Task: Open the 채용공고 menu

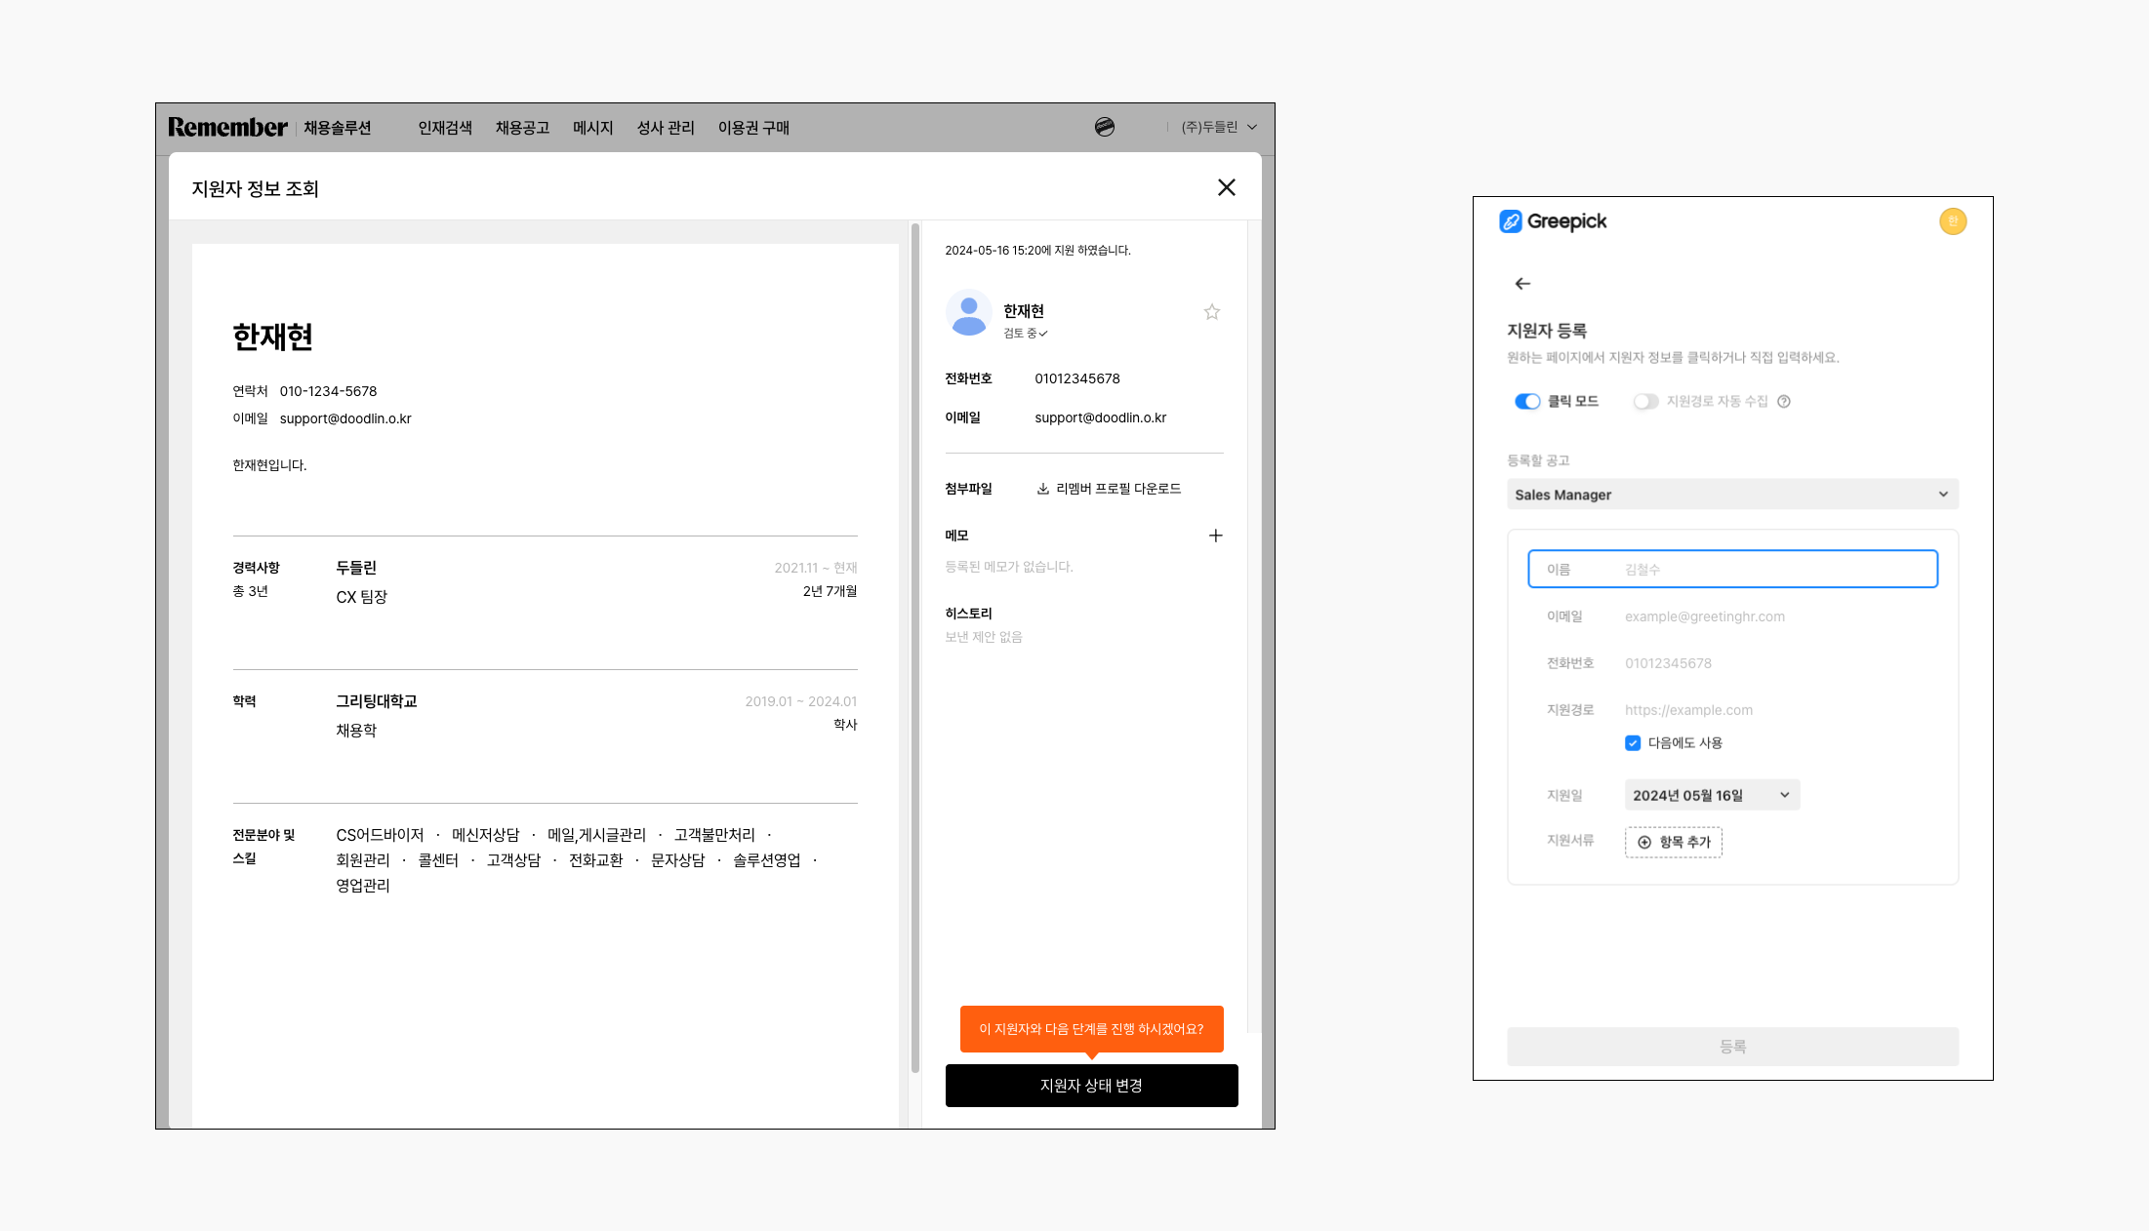Action: pyautogui.click(x=522, y=128)
